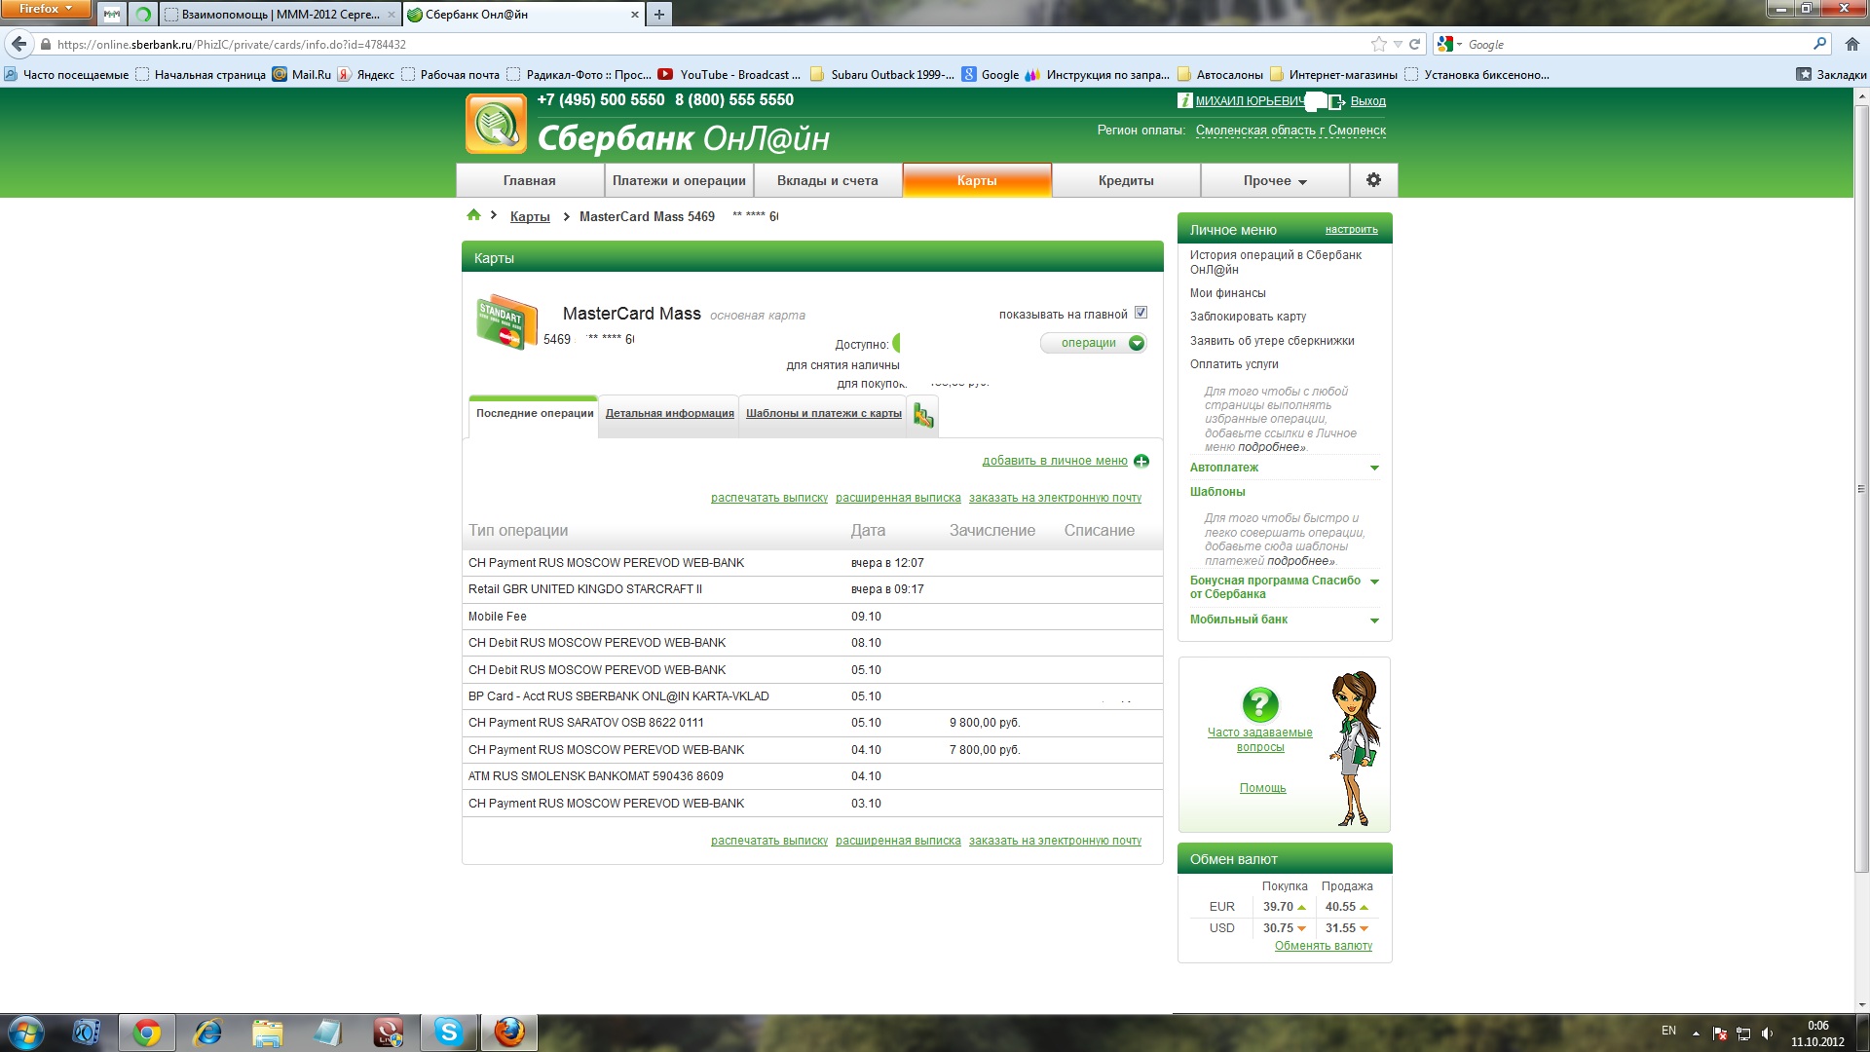Image resolution: width=1870 pixels, height=1052 pixels.
Task: Click top распечатать выписку link
Action: click(768, 498)
